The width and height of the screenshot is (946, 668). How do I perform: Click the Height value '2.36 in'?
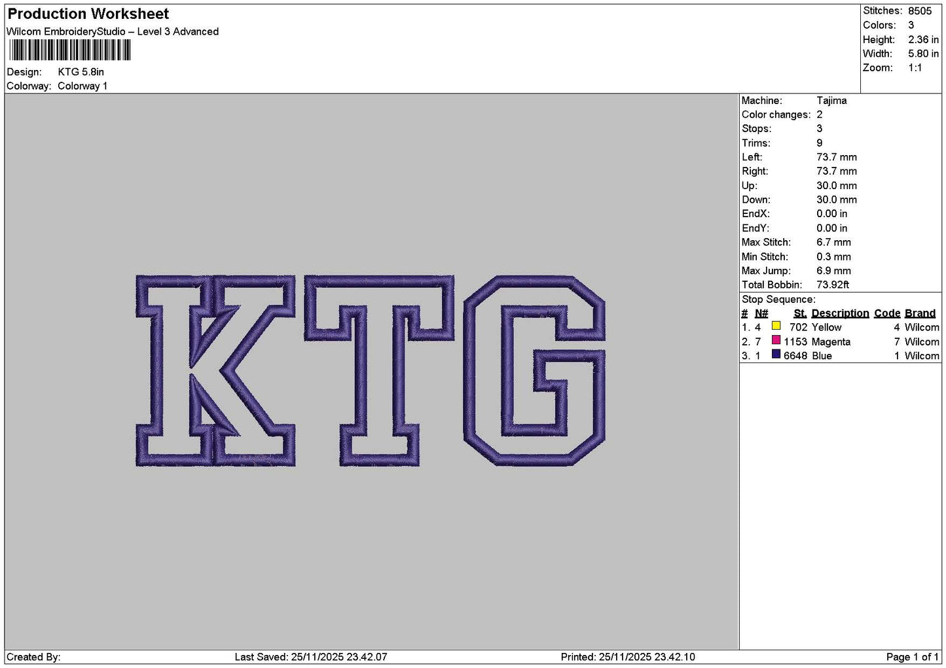tap(923, 39)
